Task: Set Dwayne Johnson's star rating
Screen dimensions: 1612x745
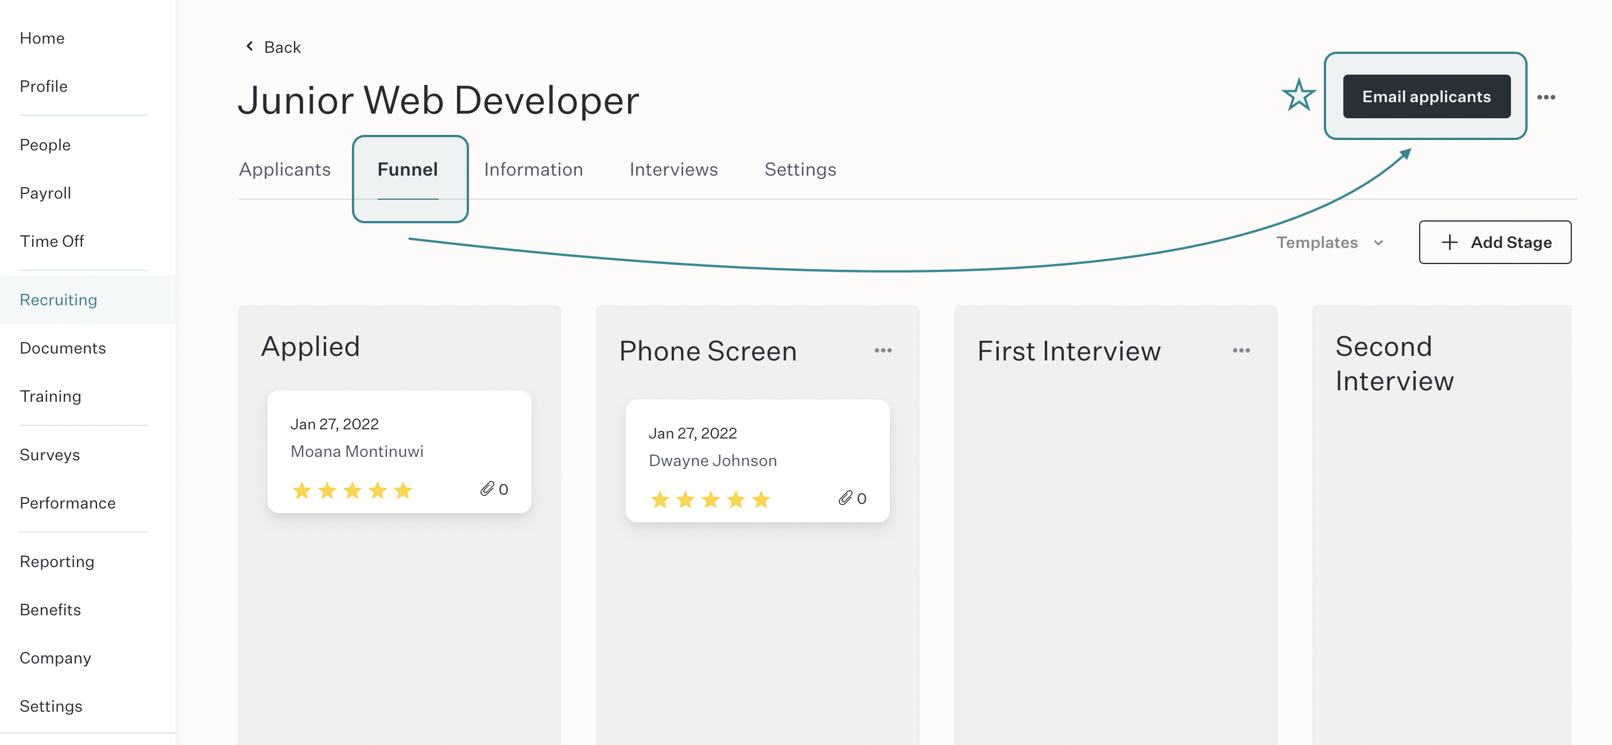Action: [x=710, y=499]
